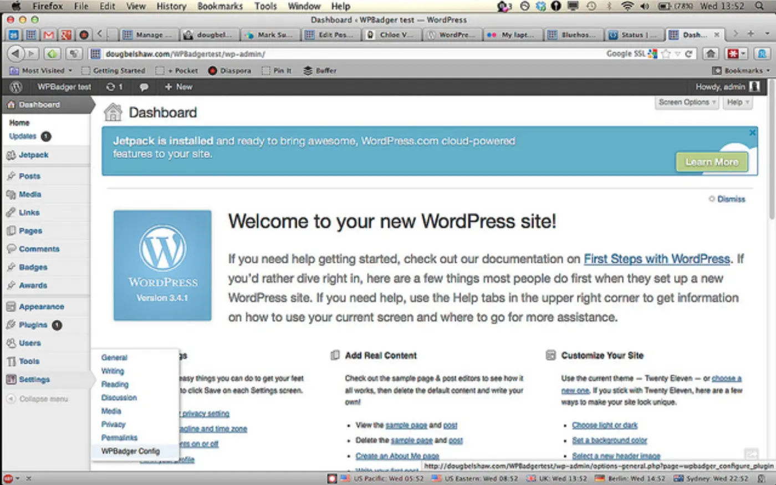Open the Users menu

pos(30,344)
